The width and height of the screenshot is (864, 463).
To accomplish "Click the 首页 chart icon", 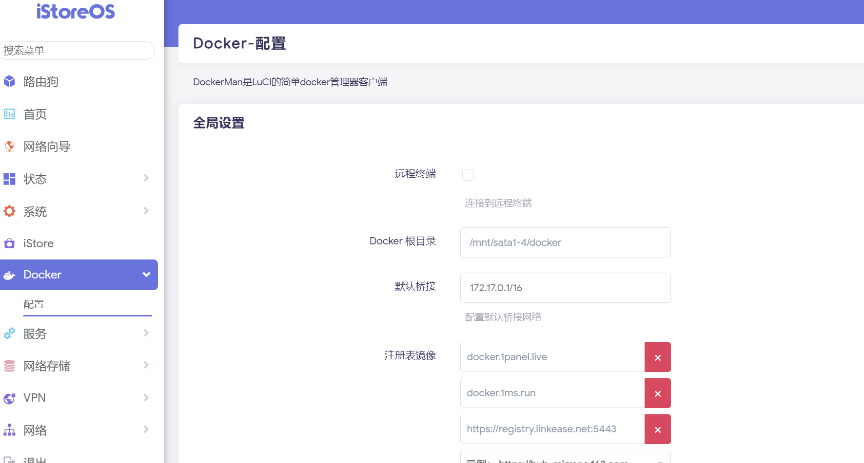I will coord(9,114).
